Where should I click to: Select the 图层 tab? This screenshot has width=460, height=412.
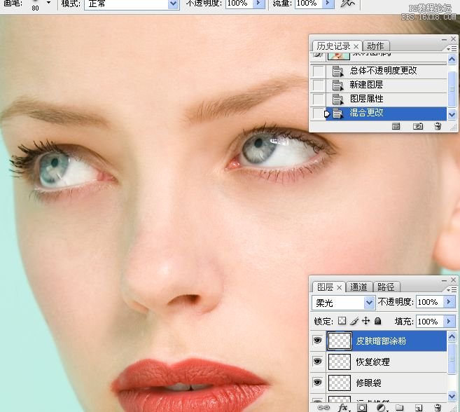tap(325, 287)
